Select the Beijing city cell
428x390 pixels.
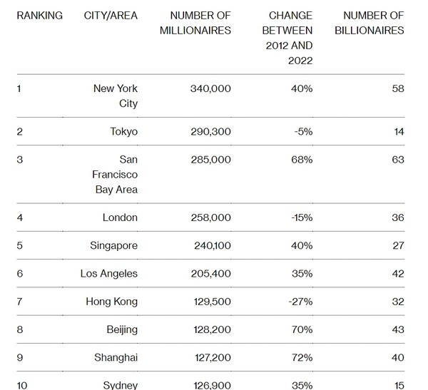coord(122,330)
